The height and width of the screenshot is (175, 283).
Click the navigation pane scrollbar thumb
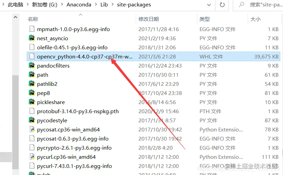click(16, 122)
